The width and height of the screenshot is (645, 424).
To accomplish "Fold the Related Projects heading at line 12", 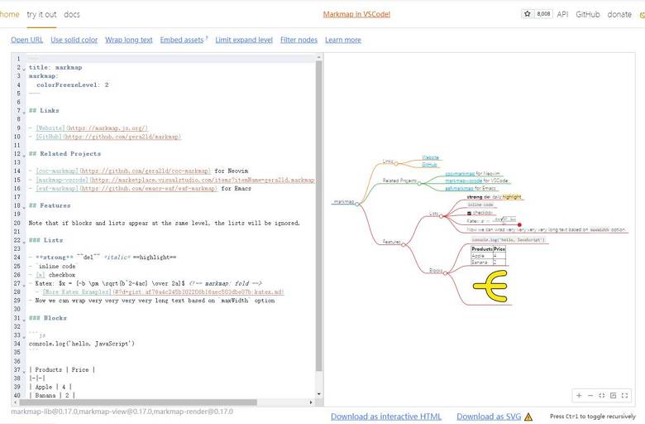I will pyautogui.click(x=24, y=156).
